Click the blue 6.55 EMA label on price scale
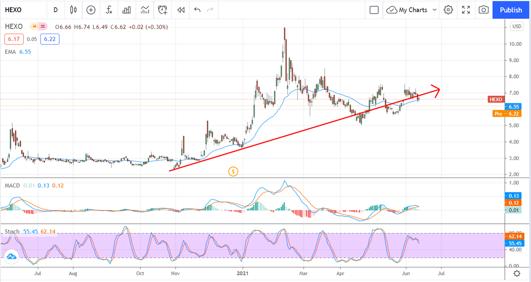Screen dimensions: 531x282 tap(513, 106)
